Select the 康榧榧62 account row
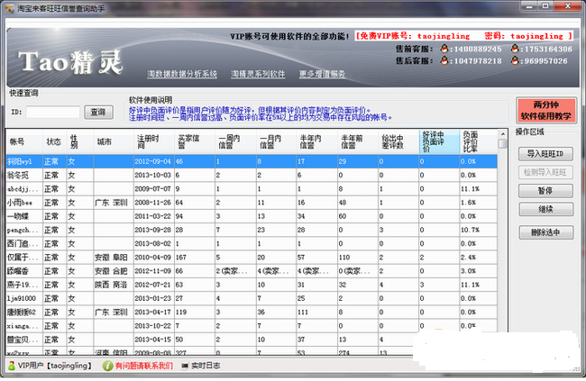586x381 pixels. (252, 312)
